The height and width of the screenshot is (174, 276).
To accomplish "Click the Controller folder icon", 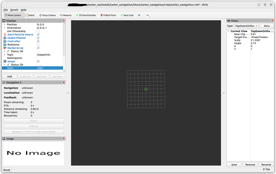I will [5, 41].
